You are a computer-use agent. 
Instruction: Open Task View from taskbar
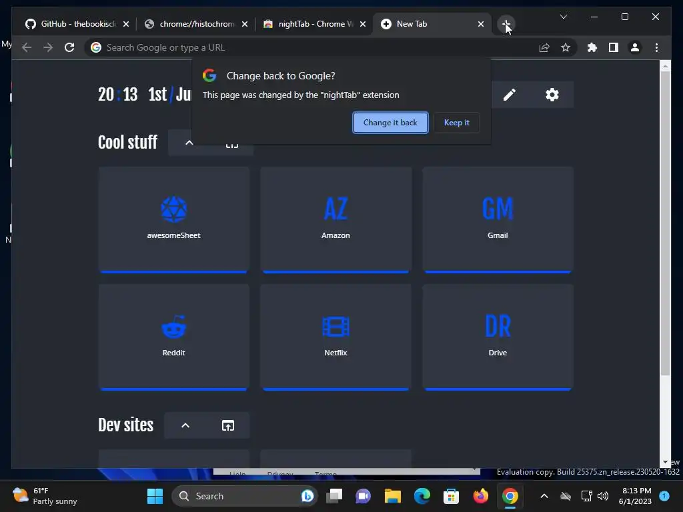coord(335,496)
